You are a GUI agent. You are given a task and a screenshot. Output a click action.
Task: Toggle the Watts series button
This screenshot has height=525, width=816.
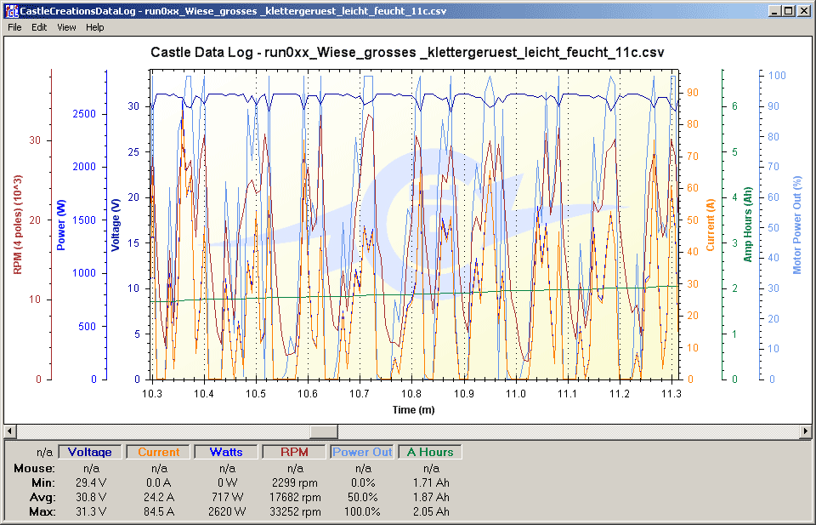[226, 452]
